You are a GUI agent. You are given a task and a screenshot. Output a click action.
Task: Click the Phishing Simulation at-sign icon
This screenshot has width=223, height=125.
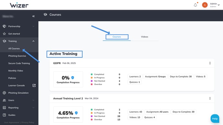pos(4,93)
